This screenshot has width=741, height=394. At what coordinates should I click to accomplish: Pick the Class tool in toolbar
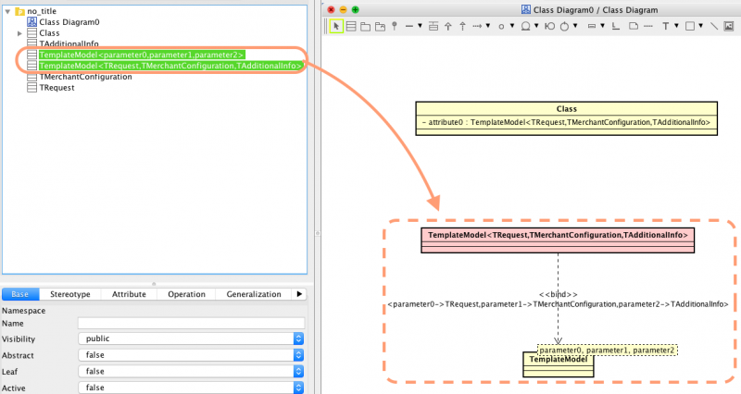point(351,27)
